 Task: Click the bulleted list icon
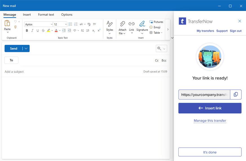(x=70, y=24)
